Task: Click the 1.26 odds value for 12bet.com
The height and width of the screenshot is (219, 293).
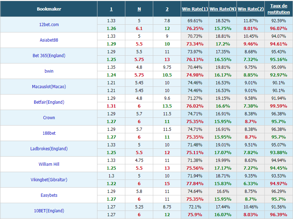Action: (111, 28)
